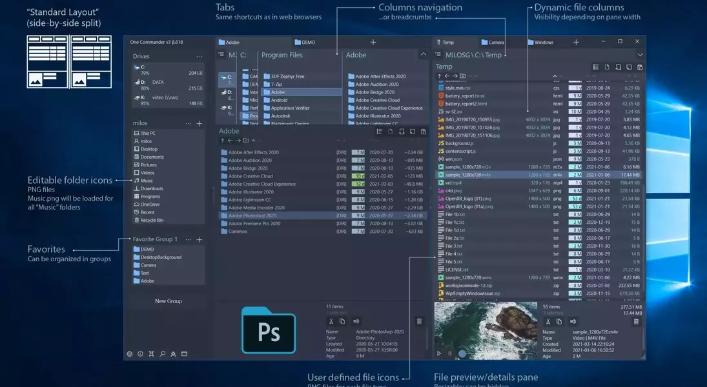Click the video preview seek slider handle
Screen dimensions: 707x387
462,353
